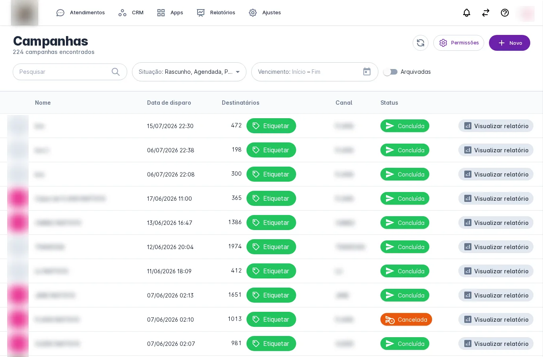Click Concluída status on the 07/06/2026 02:13 row
This screenshot has height=357, width=543.
[405, 295]
